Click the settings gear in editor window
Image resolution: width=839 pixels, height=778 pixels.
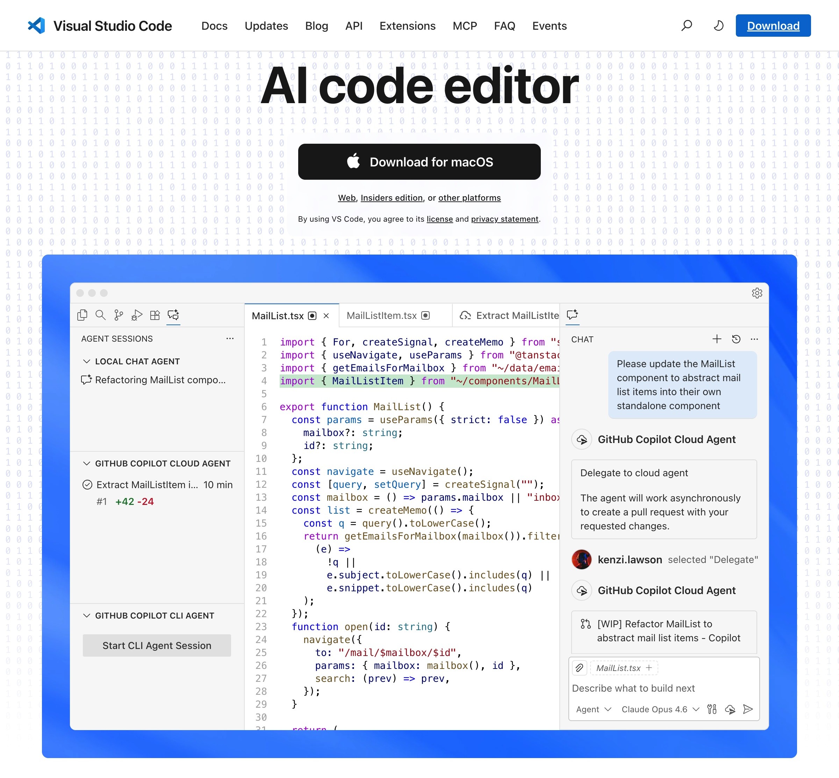(756, 293)
